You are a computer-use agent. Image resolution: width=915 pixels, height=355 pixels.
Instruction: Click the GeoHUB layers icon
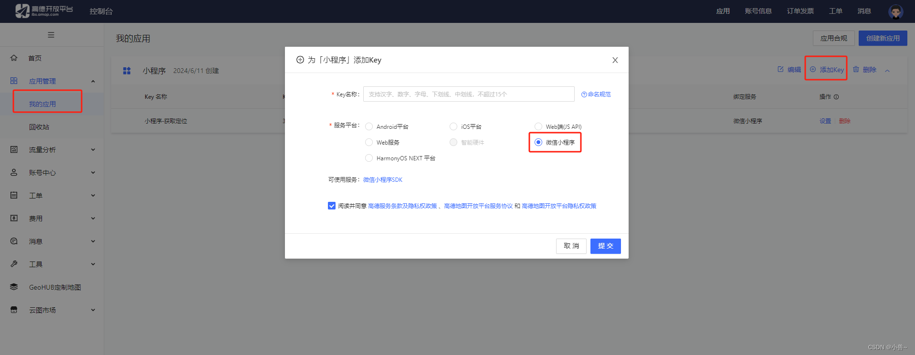(14, 287)
